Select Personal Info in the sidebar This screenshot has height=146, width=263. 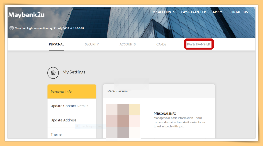[72, 92]
